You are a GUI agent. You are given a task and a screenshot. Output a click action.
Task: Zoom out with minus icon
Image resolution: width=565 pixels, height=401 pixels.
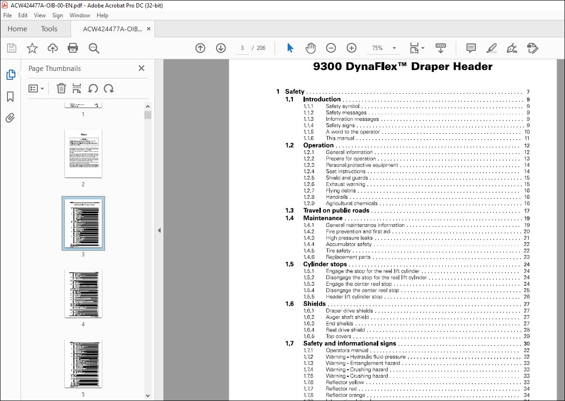[x=331, y=48]
